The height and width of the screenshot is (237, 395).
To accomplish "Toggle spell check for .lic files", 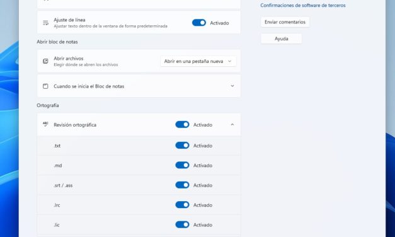I will pos(182,224).
